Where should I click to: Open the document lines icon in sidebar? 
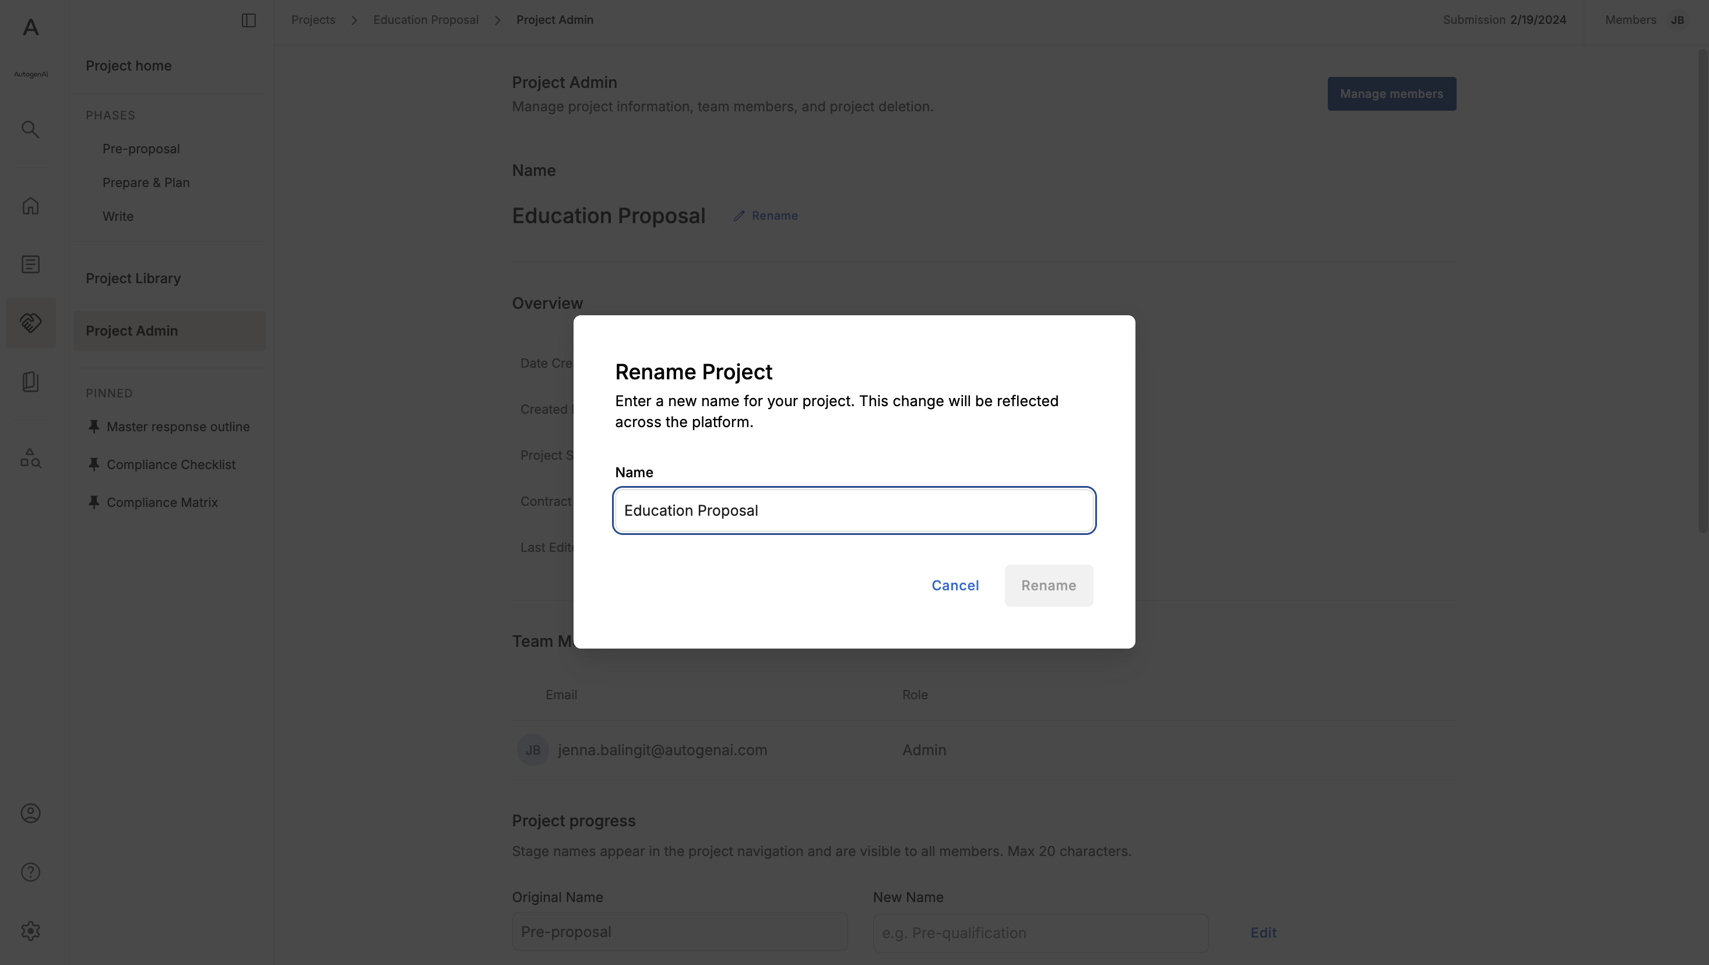(x=30, y=264)
